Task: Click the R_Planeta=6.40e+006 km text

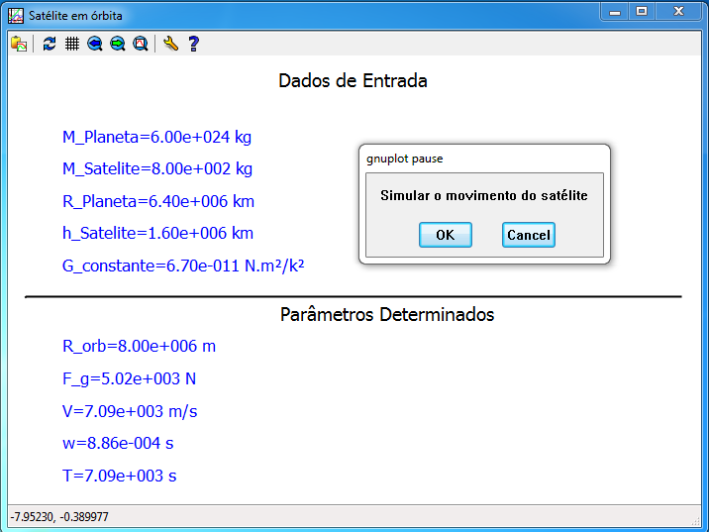Action: click(x=158, y=201)
